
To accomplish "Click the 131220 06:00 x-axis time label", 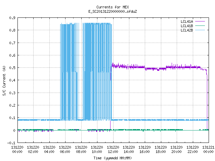I will pos(65,150).
